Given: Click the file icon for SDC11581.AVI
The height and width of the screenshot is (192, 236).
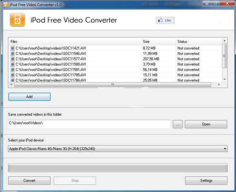Looking at the screenshot, I should tap(13, 70).
